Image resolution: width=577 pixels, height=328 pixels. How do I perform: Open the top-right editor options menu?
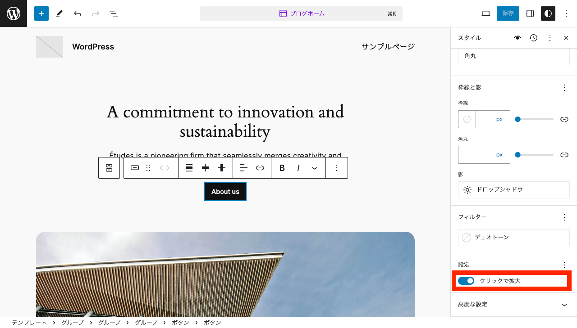click(x=566, y=13)
